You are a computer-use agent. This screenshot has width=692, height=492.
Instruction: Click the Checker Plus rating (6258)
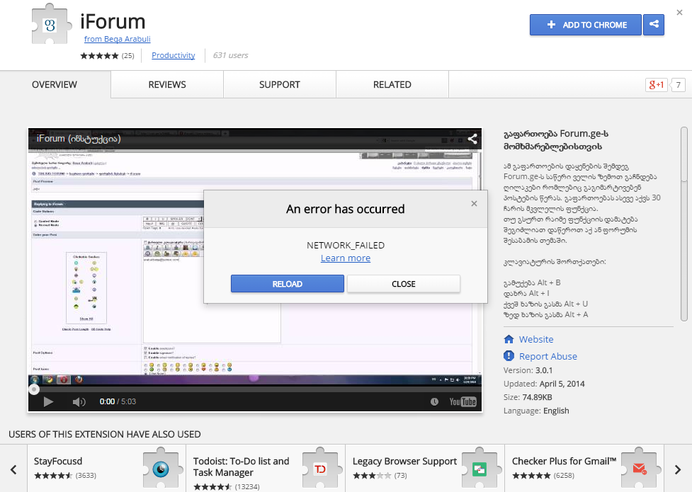coord(543,476)
